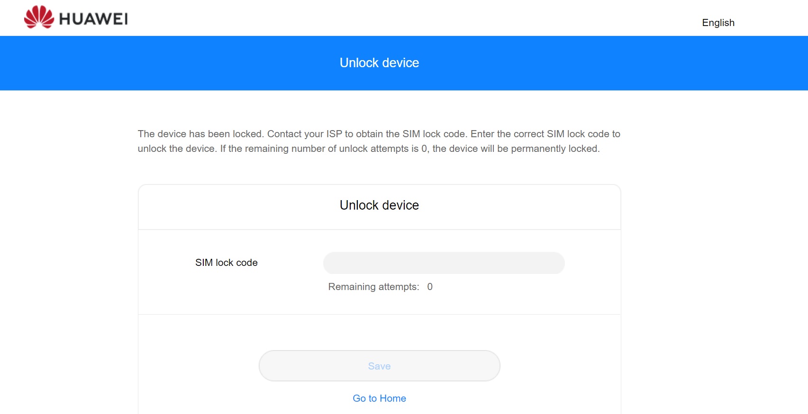Click the word 'Save' in the greyed button
808x414 pixels.
(379, 366)
